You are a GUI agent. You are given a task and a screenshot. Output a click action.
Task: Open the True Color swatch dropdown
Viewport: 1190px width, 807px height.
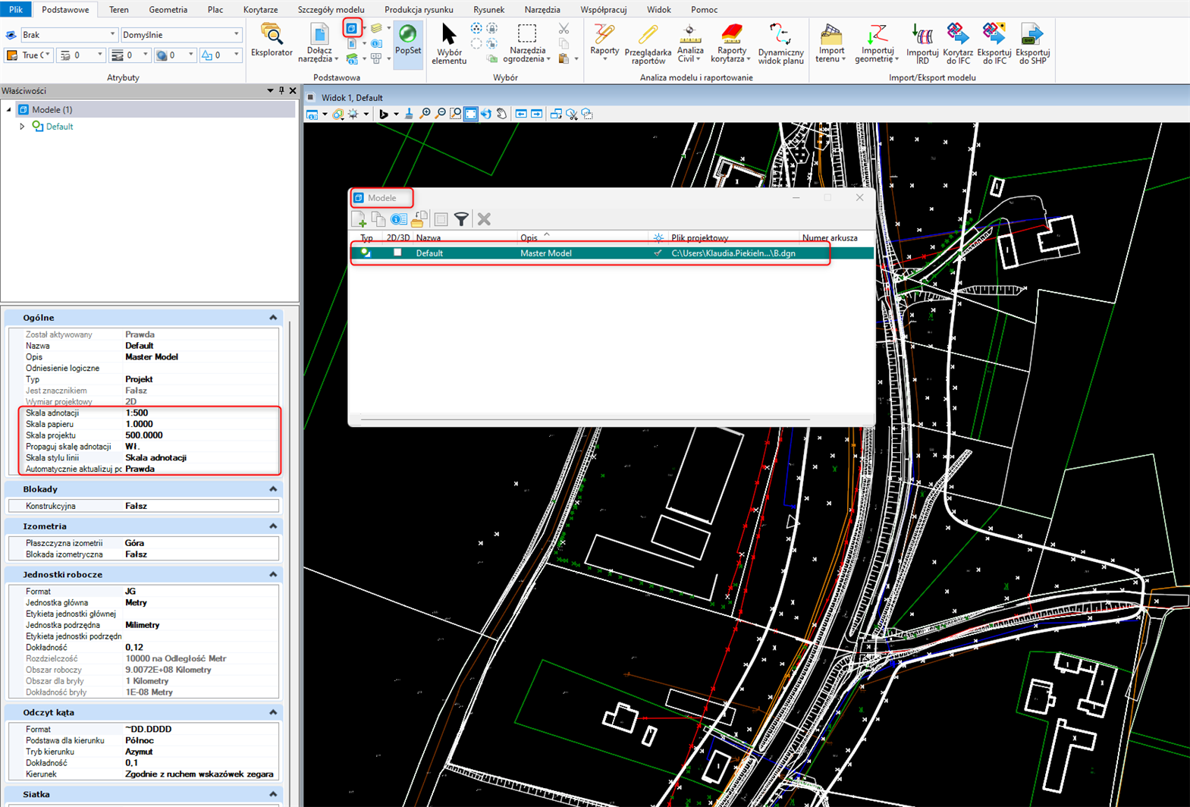(x=48, y=55)
